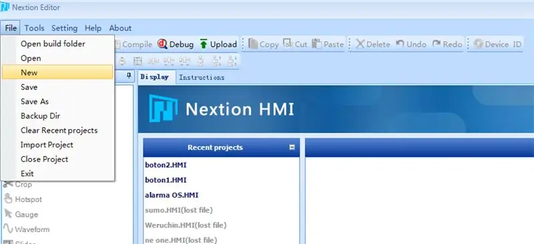Screen dimensions: 534x244
Task: Click the Undo arrow icon
Action: click(400, 43)
